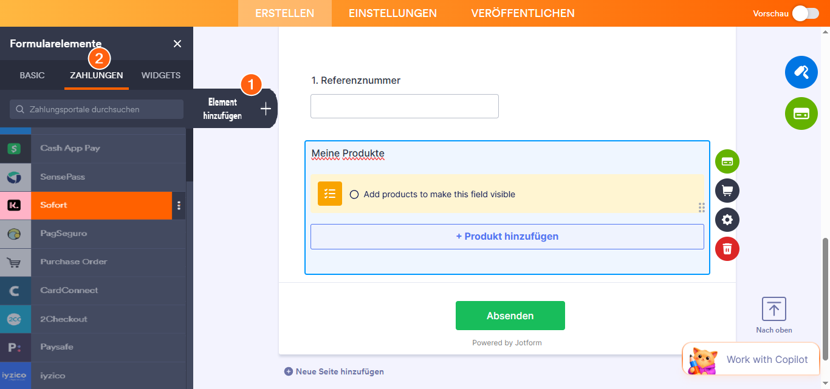Open the Sofort three-dot options menu

point(179,205)
